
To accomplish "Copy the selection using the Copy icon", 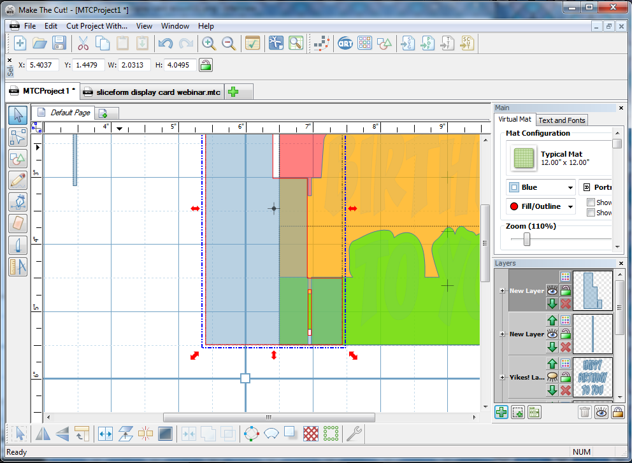I will (x=103, y=43).
